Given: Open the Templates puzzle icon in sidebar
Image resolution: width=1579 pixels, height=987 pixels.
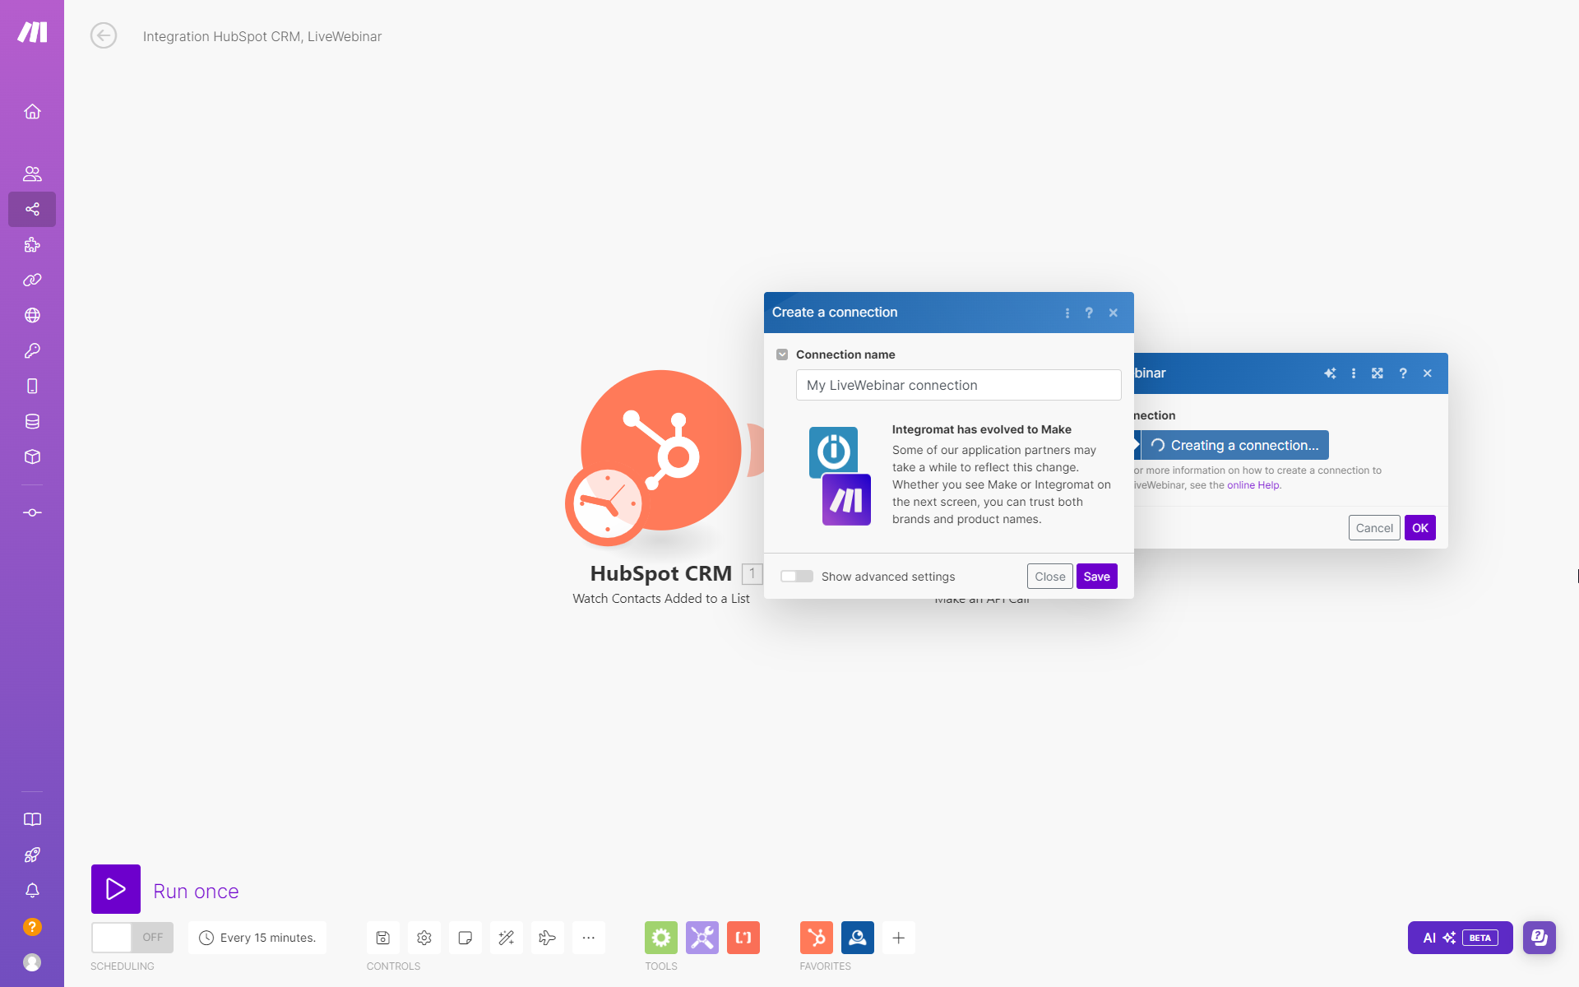Looking at the screenshot, I should click(32, 245).
